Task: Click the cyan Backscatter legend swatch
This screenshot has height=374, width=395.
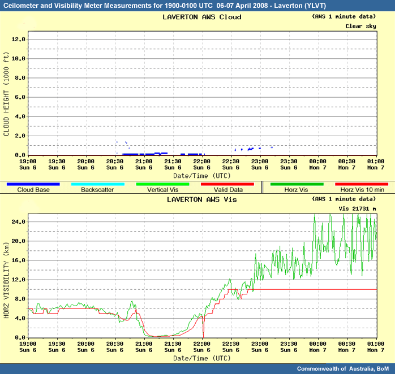Action: 98,184
